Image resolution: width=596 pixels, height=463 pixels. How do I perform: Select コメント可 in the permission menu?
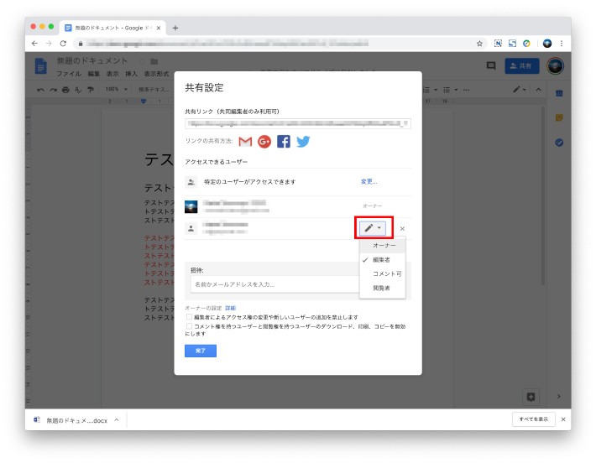[383, 273]
